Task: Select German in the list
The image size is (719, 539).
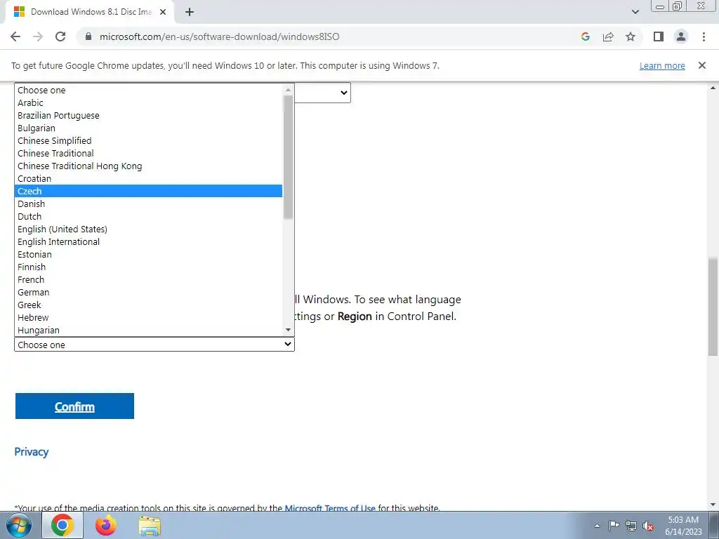Action: [148, 292]
